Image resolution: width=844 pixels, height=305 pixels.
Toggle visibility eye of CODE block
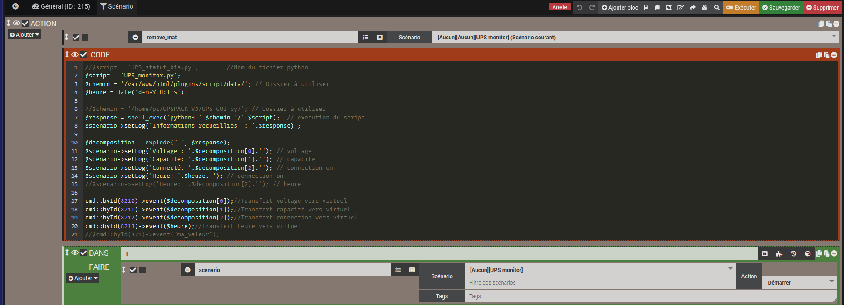(x=75, y=55)
